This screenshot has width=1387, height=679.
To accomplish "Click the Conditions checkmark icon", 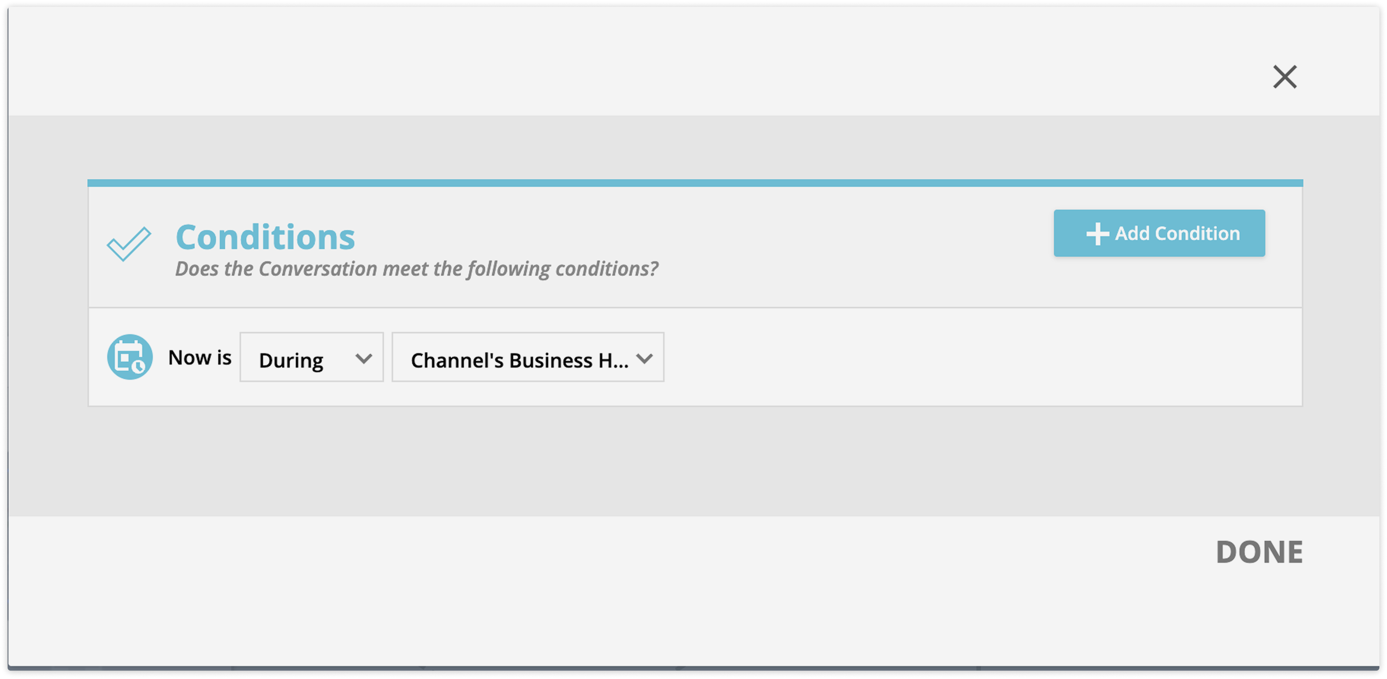I will (x=129, y=243).
